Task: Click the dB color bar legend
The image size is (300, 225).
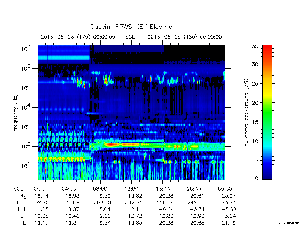Action: [267, 112]
